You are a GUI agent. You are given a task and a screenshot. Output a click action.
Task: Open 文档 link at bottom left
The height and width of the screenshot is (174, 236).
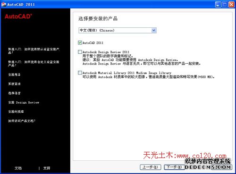pos(18,168)
